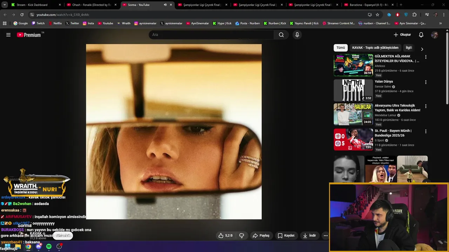Image resolution: width=449 pixels, height=252 pixels.
Task: Open the tab search dropdown arrow
Action: tap(5, 5)
